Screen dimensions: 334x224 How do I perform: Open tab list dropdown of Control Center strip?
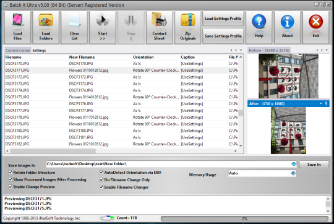(241, 50)
